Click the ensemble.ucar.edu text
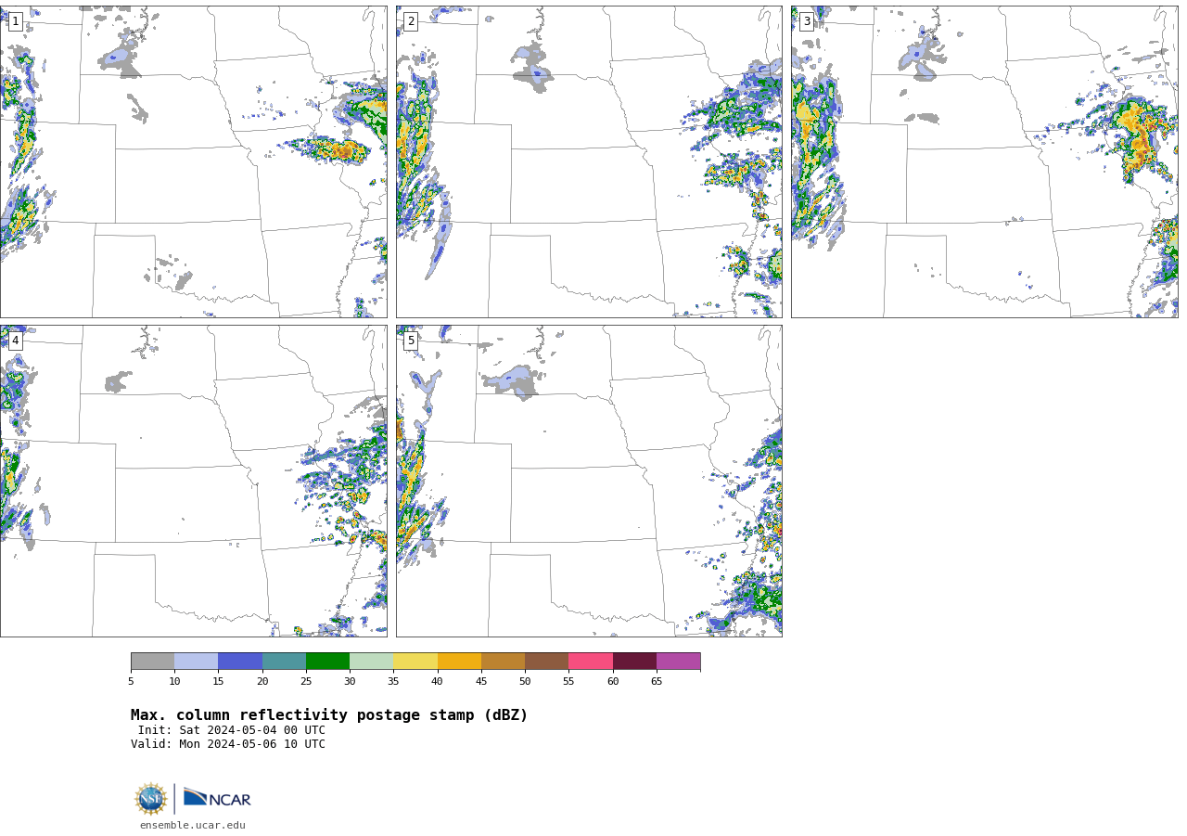Viewport: 1187px width, 836px height. coord(193,825)
